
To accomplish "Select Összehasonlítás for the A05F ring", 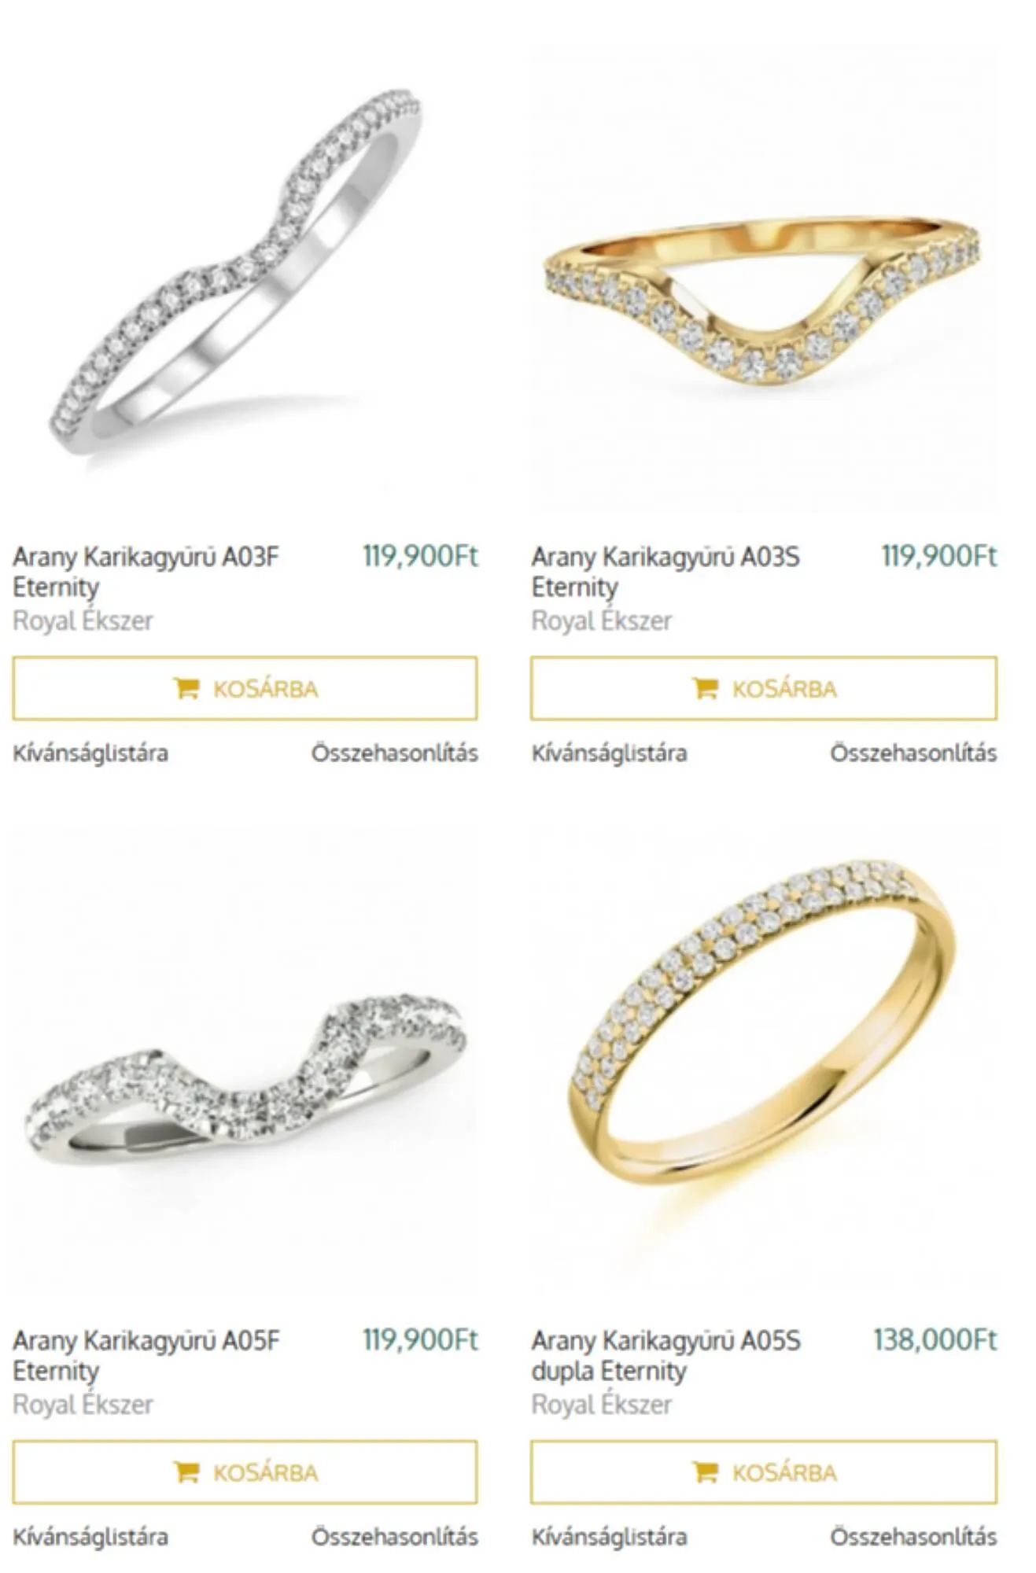I will tap(395, 1537).
